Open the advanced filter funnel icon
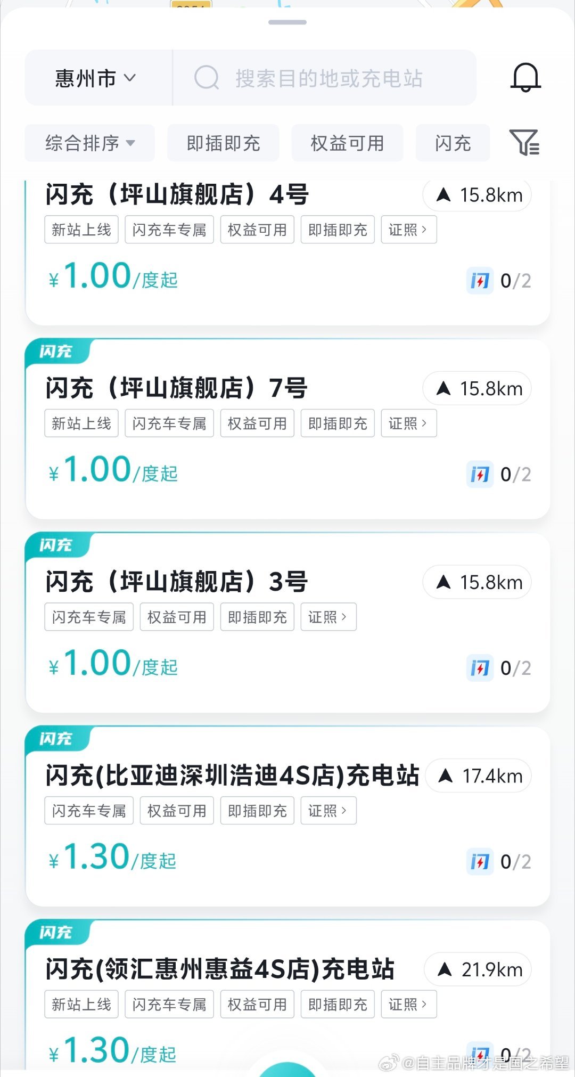The height and width of the screenshot is (1077, 575). (524, 143)
